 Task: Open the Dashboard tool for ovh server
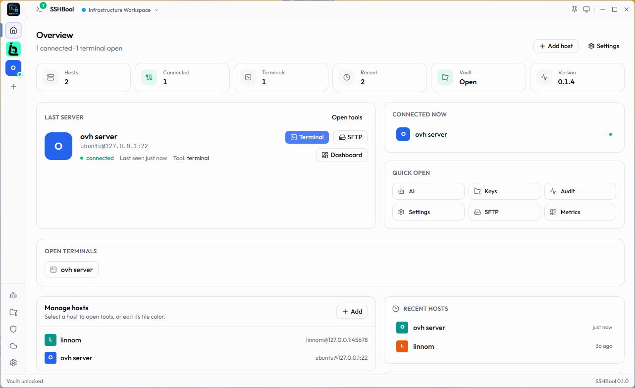coord(342,155)
